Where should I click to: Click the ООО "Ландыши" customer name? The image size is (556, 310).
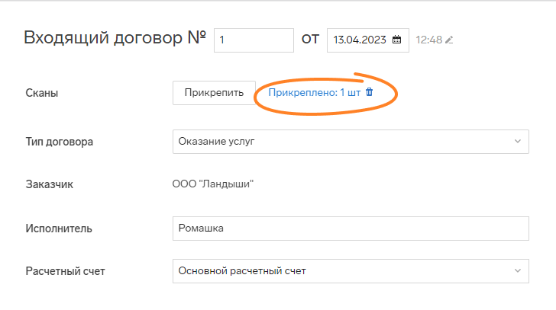tap(213, 184)
